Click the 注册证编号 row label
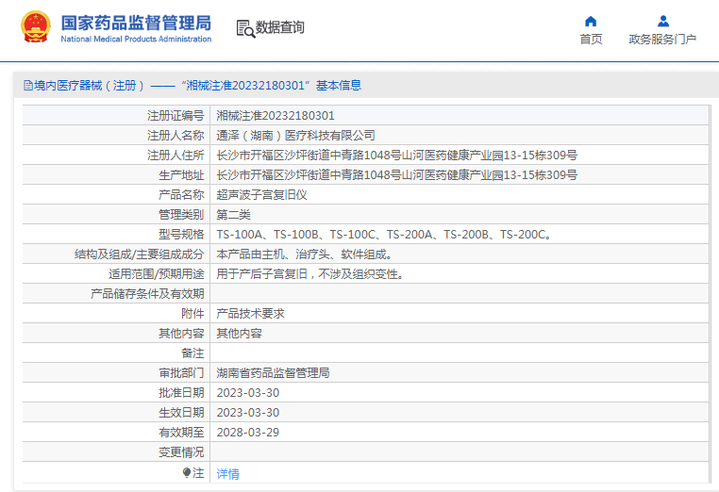 tap(176, 116)
